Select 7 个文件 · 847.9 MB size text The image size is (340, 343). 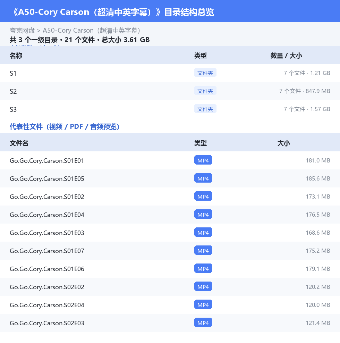tap(305, 91)
